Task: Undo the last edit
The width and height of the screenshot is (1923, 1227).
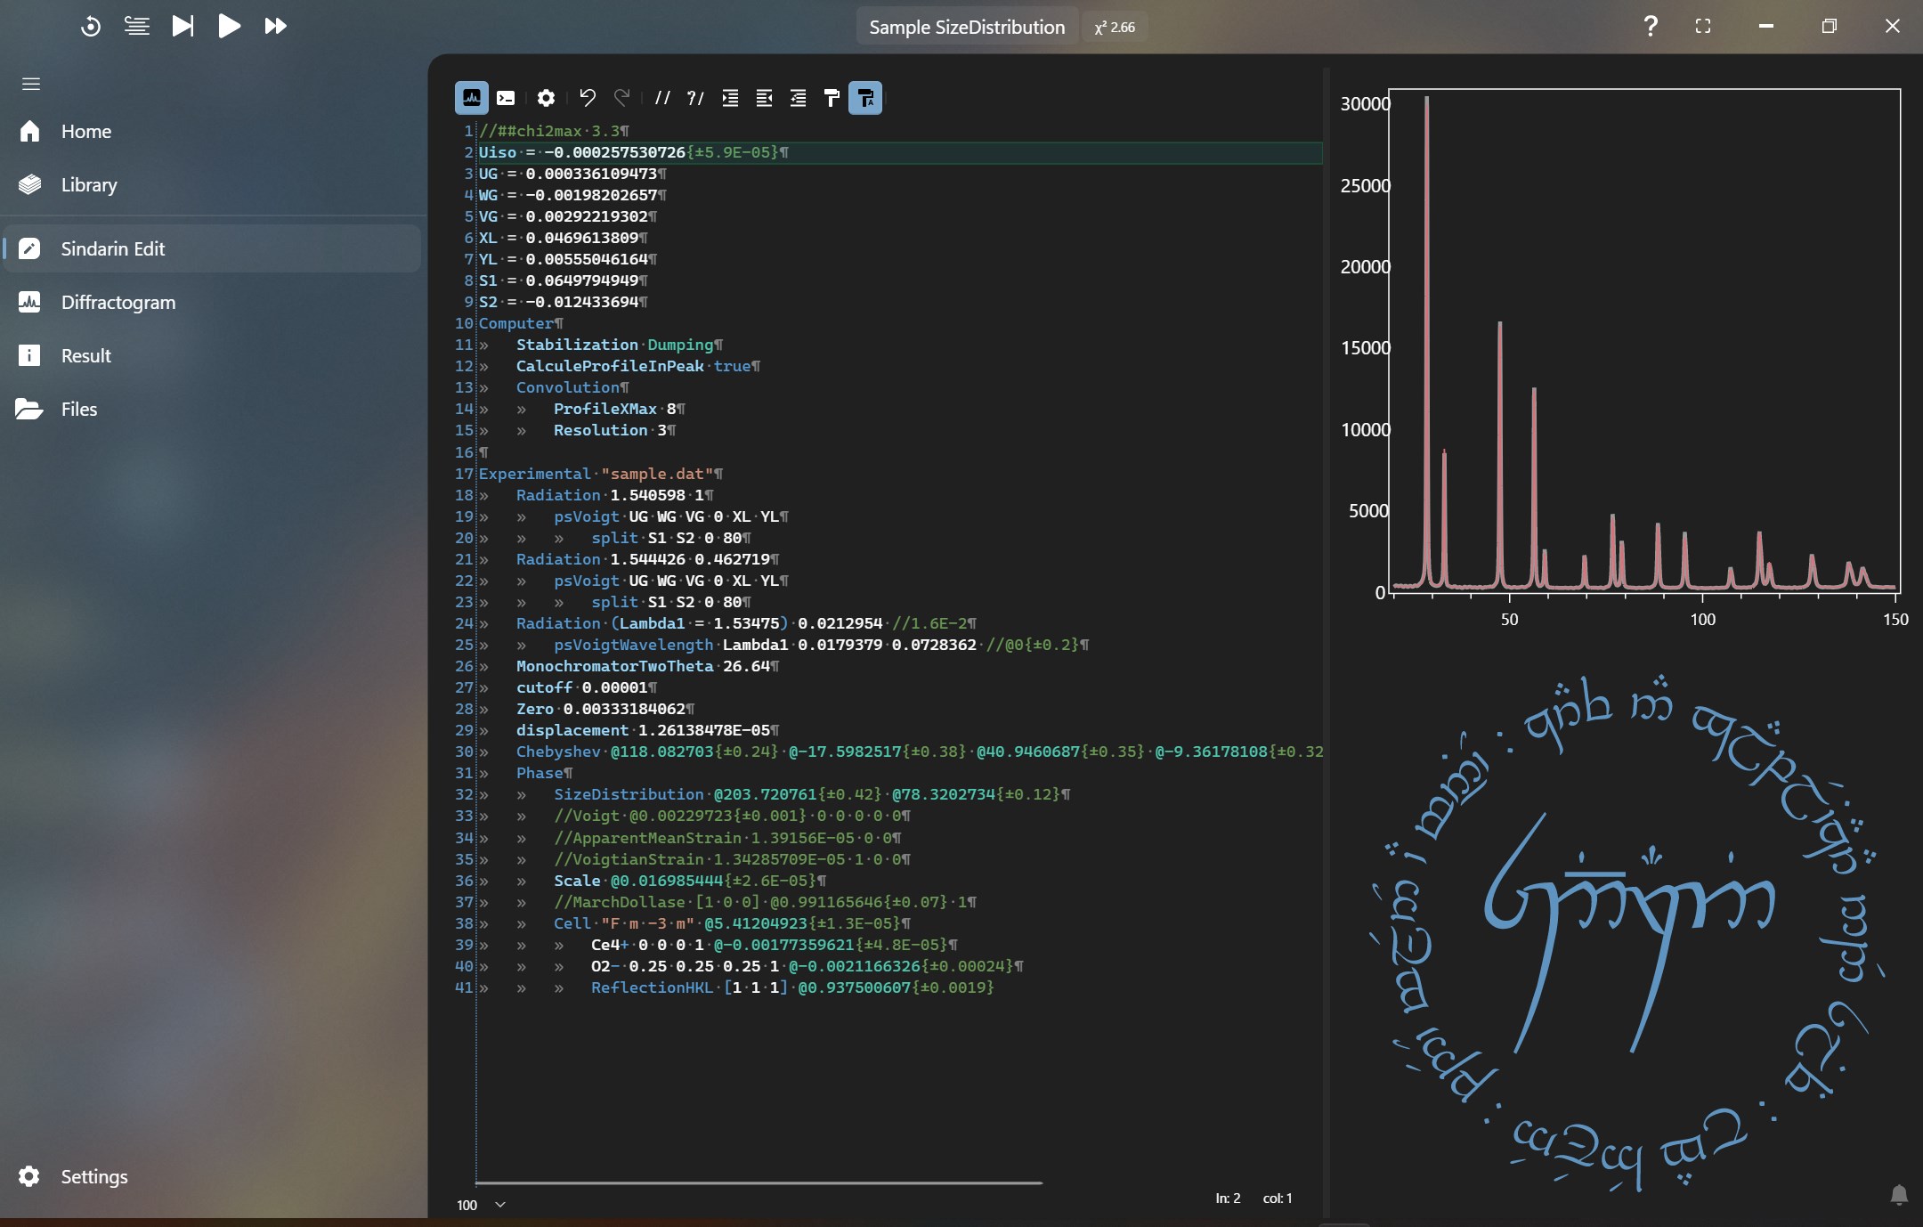Action: pos(587,98)
